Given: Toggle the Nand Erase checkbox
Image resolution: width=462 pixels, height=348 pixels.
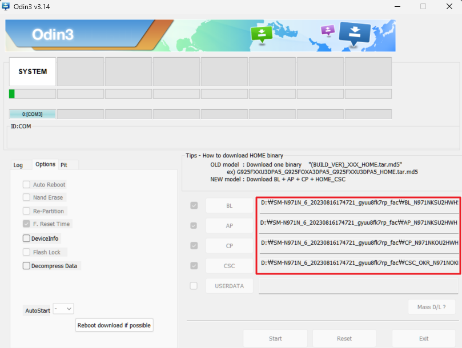Looking at the screenshot, I should coord(26,197).
